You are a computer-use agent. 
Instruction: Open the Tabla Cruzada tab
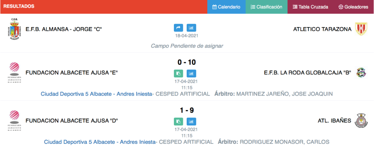point(310,7)
